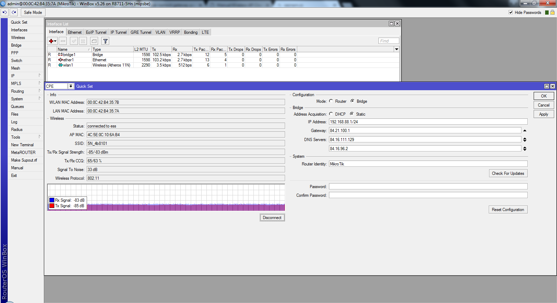Select the bridge1 interface icon row
The image size is (557, 303).
(x=61, y=55)
